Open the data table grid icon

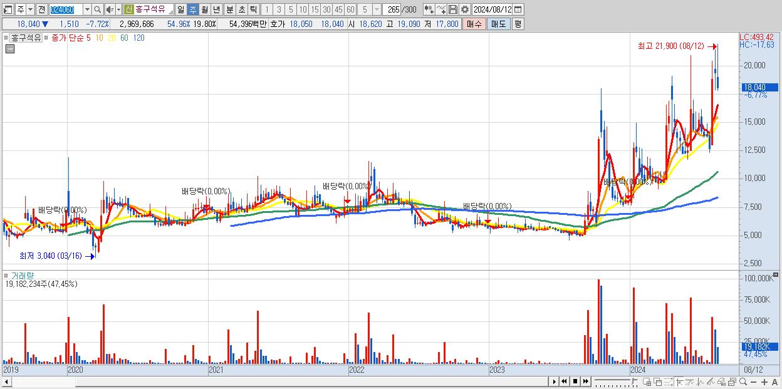tap(9, 49)
